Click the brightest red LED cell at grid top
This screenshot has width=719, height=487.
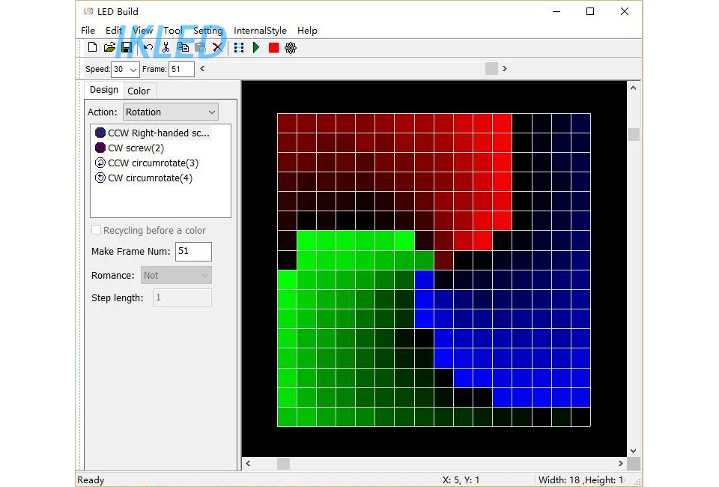click(502, 124)
